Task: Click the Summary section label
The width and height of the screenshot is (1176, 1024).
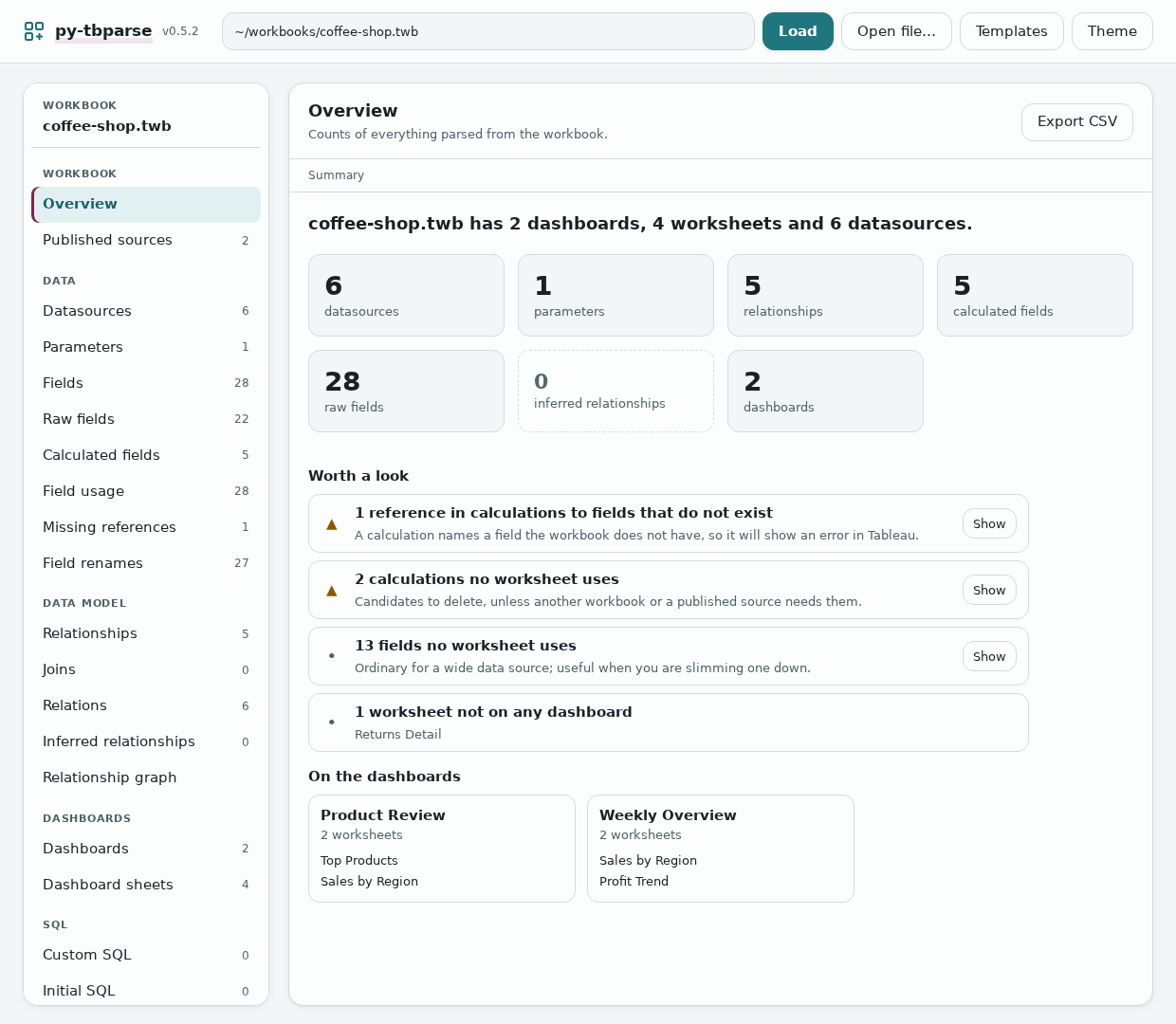Action: coord(336,175)
